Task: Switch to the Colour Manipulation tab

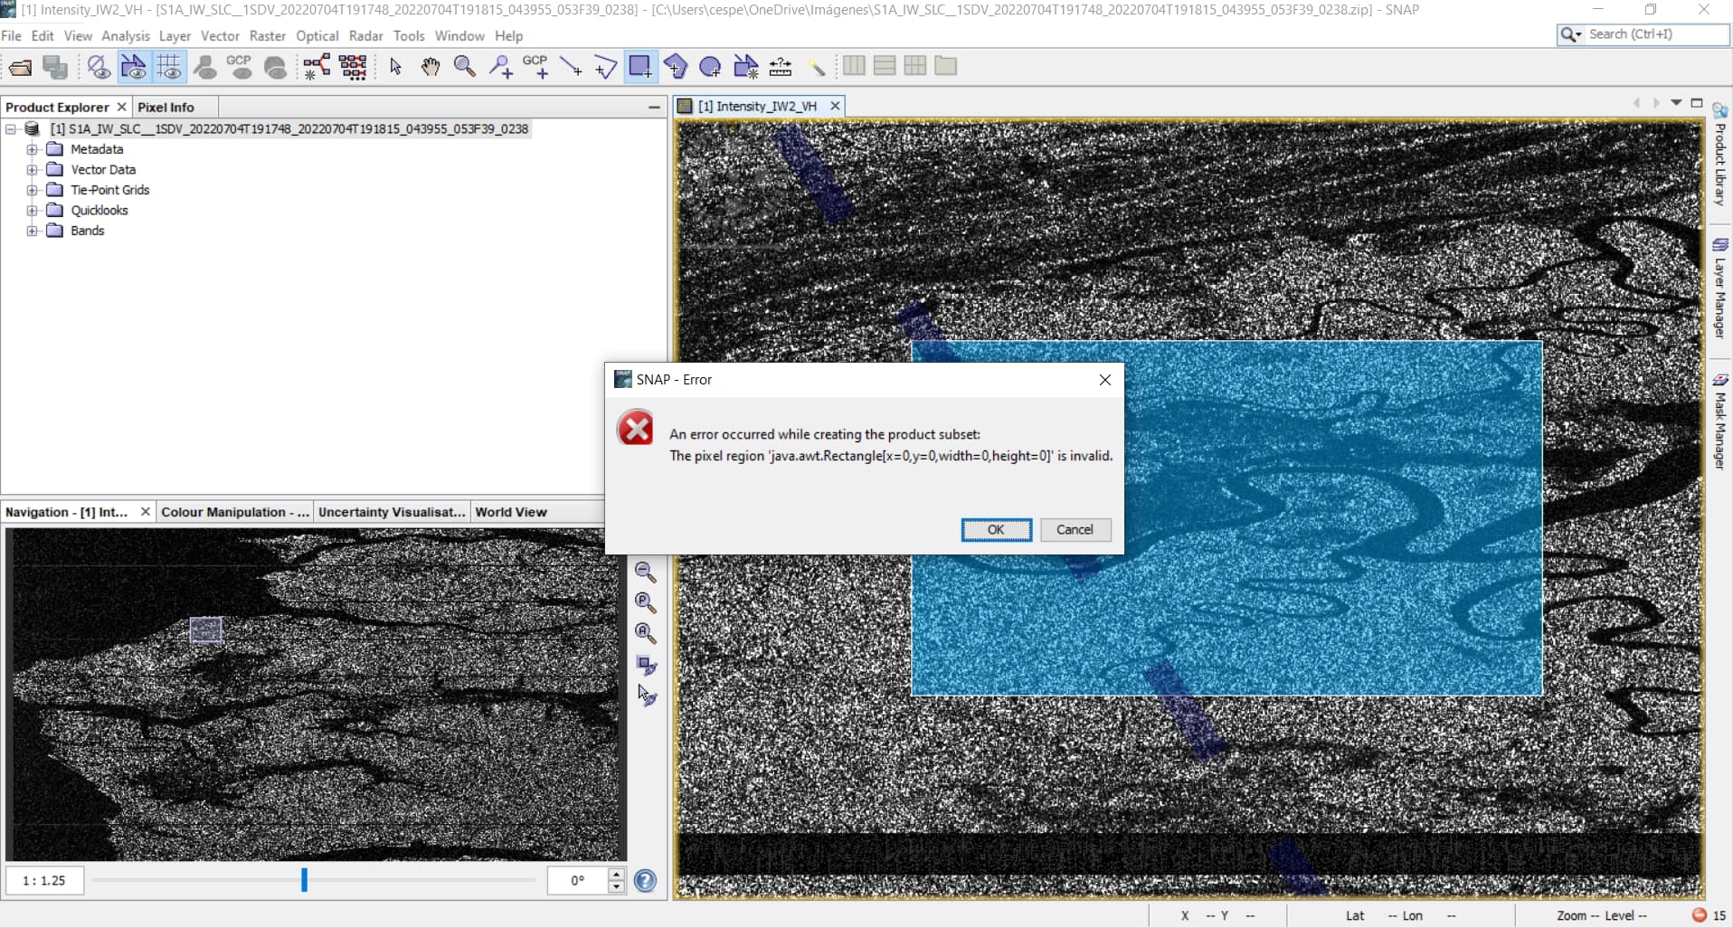Action: 233,512
